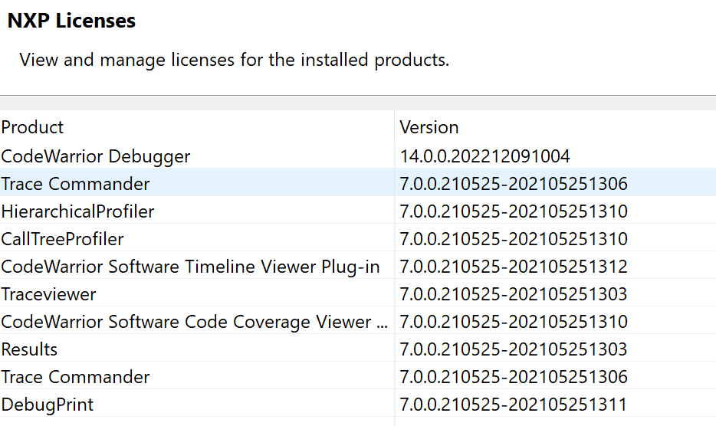The image size is (716, 426).
Task: Click version 14.0.0.202212091004 cell
Action: point(485,156)
